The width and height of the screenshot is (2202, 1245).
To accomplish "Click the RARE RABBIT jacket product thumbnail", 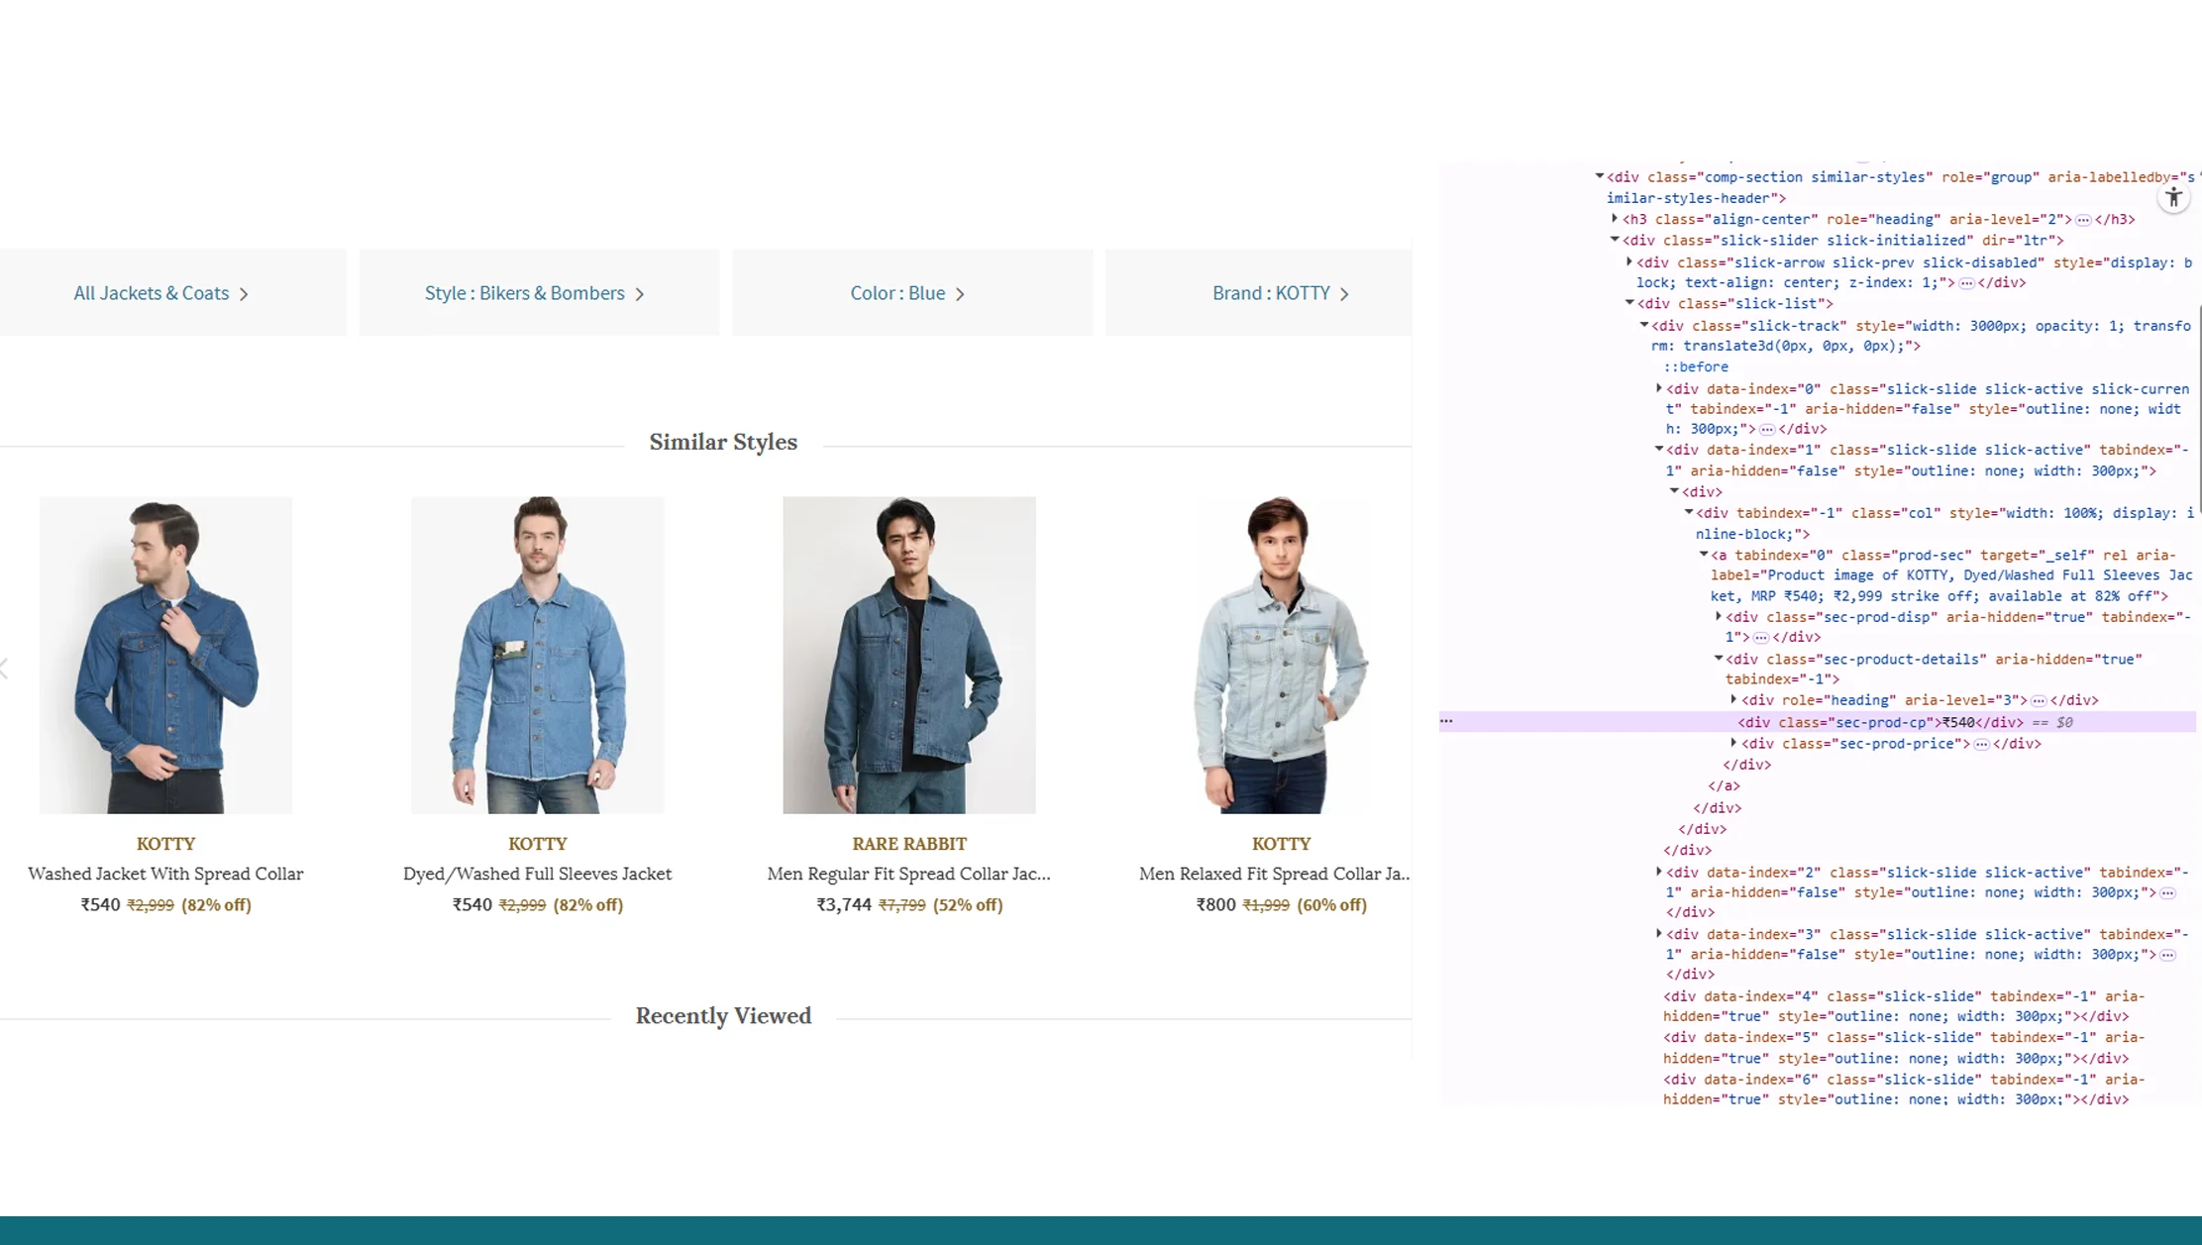I will (908, 654).
